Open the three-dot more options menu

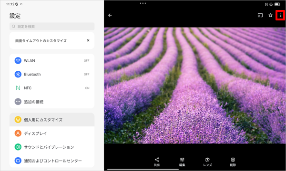coord(281,15)
